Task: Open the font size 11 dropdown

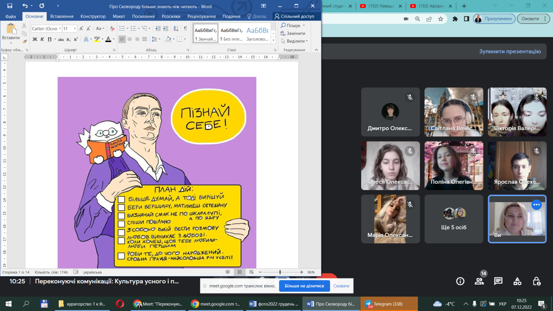Action: [x=75, y=29]
